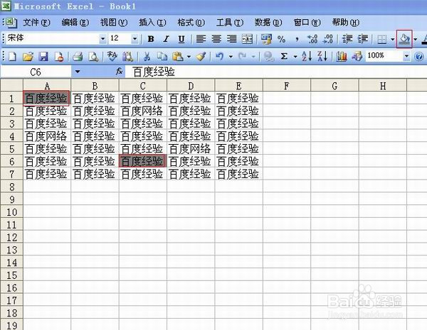Increase cell indent
The width and height of the screenshot is (427, 330).
[x=363, y=39]
